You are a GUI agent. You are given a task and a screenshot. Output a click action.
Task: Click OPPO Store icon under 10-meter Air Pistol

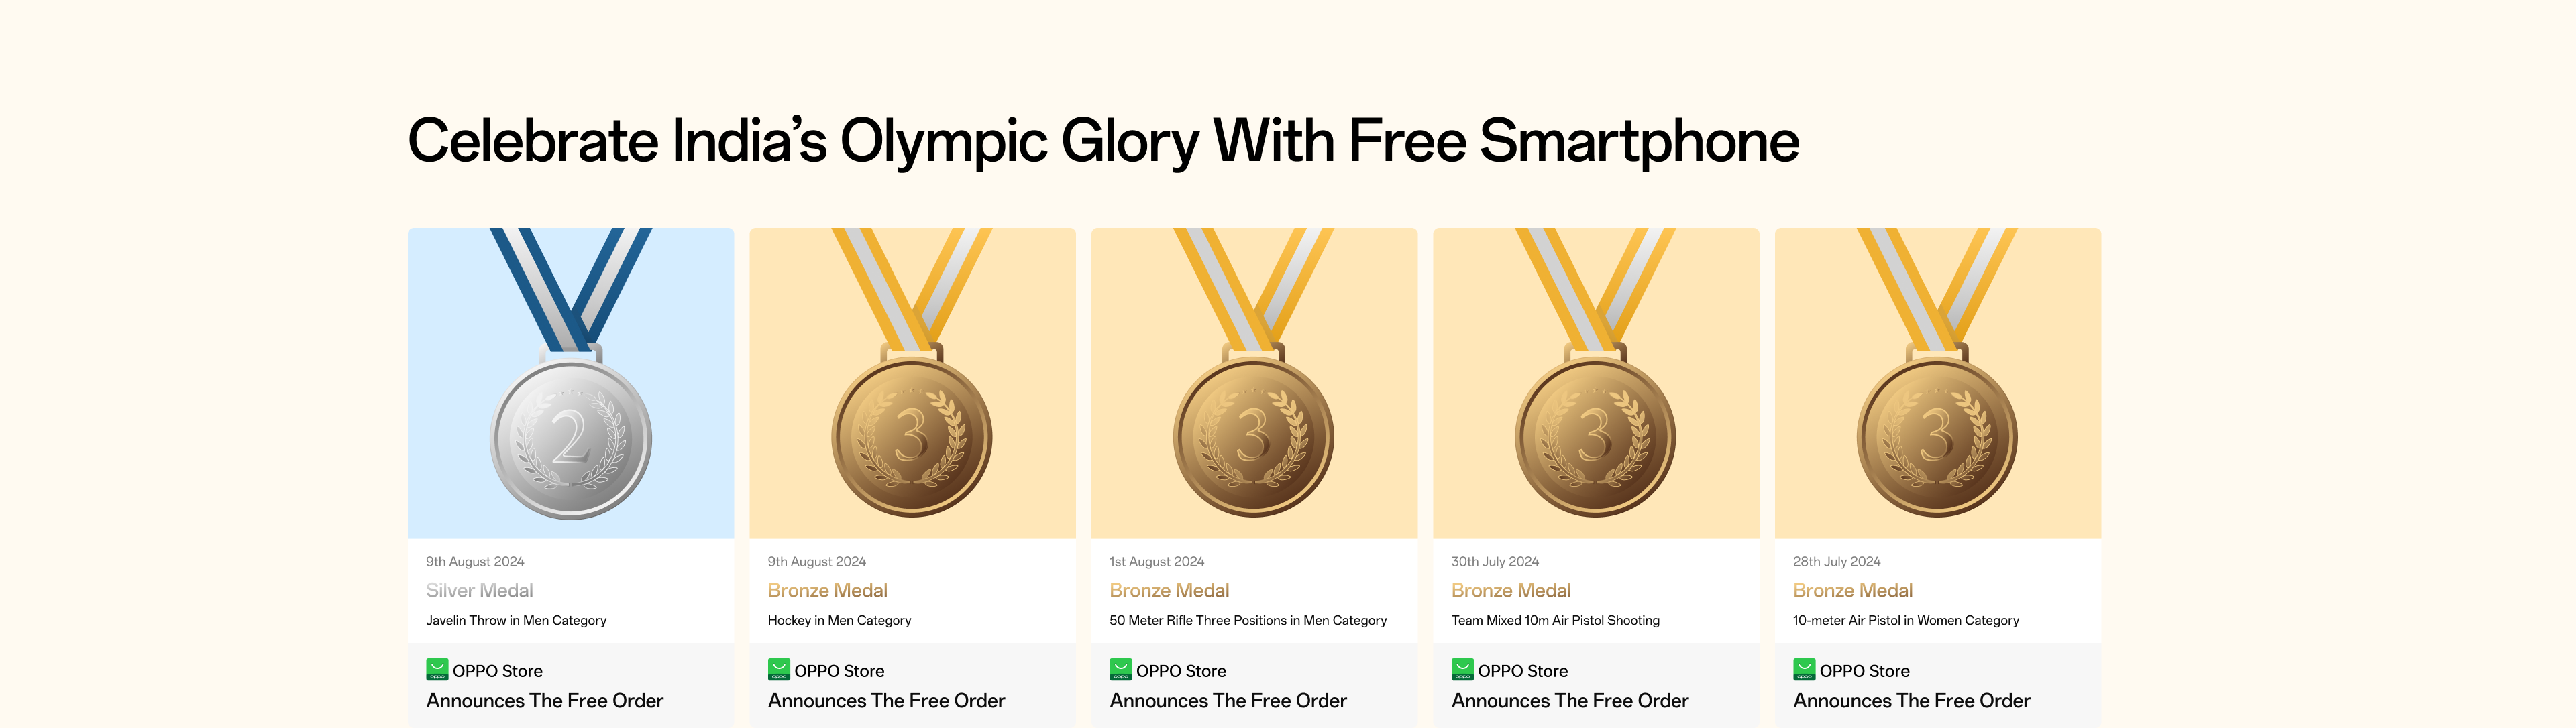tap(1804, 669)
